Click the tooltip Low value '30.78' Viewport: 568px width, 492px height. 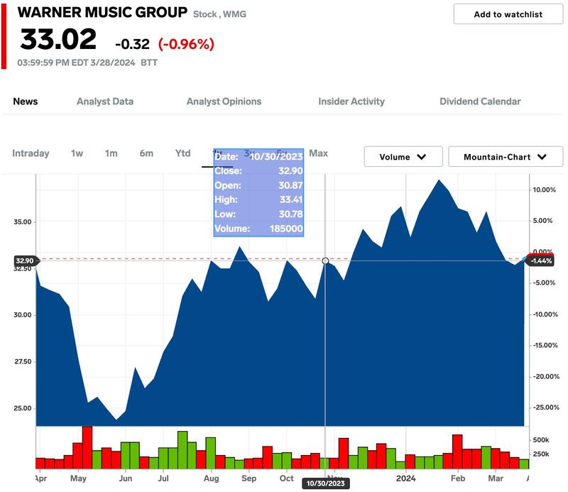coord(290,214)
